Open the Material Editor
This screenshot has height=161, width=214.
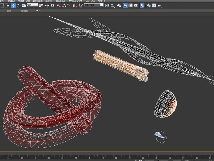(142, 5)
